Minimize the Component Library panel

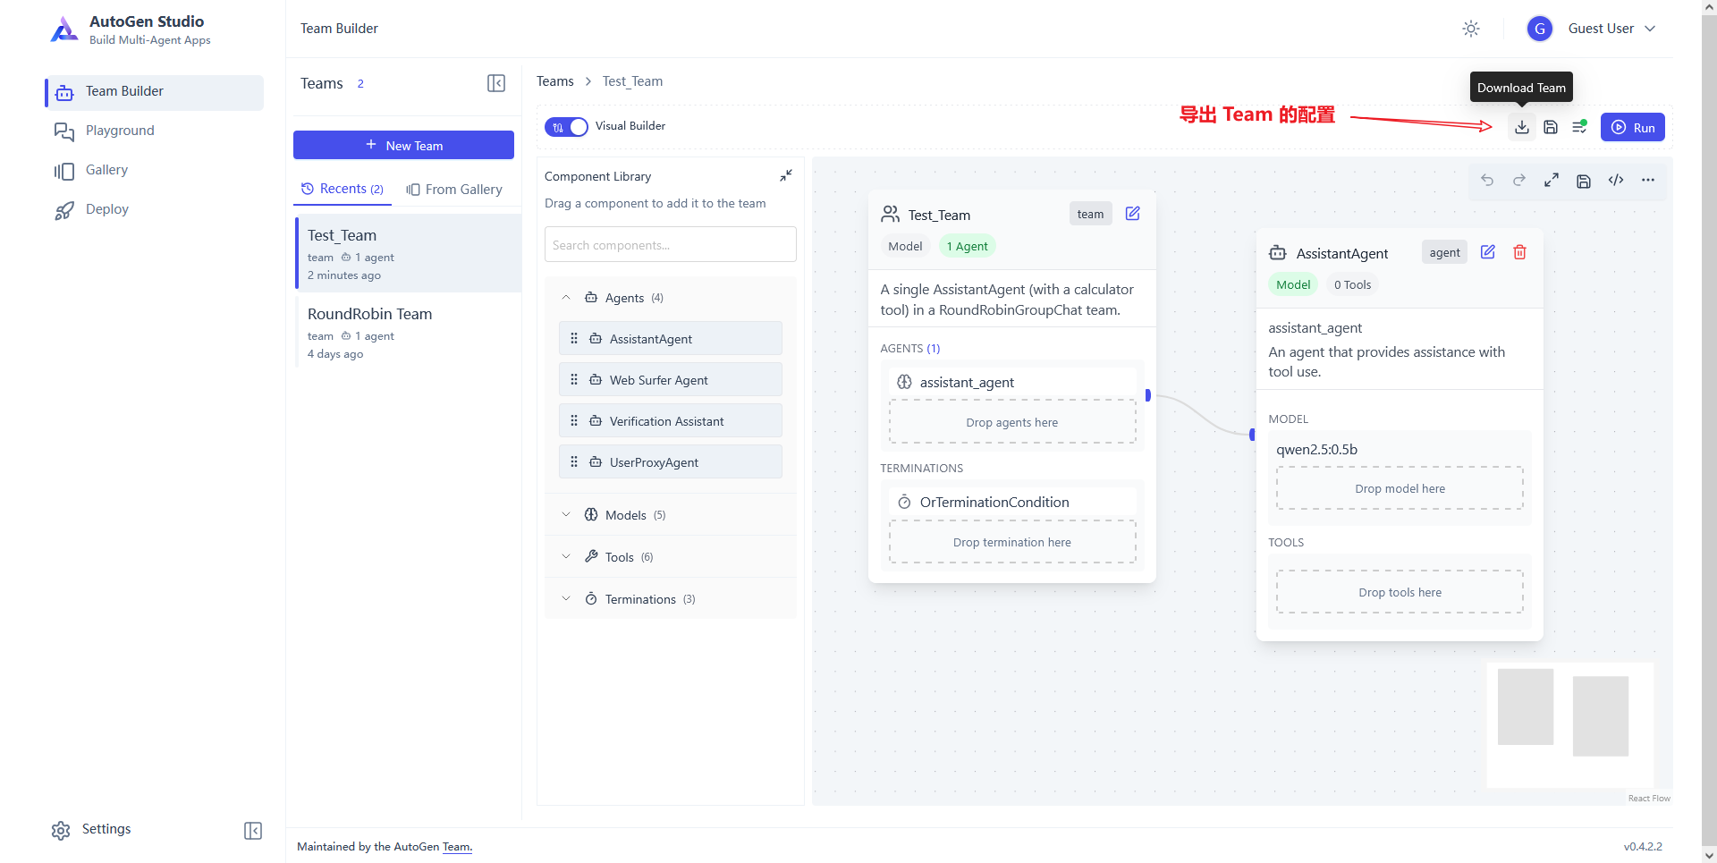click(786, 176)
